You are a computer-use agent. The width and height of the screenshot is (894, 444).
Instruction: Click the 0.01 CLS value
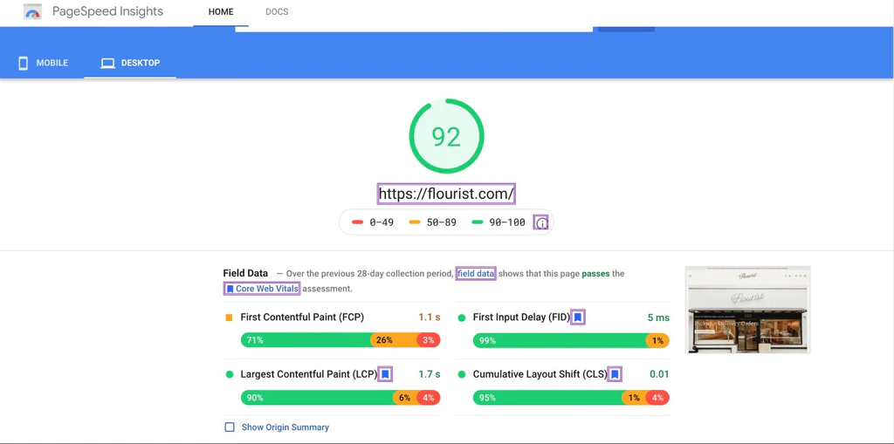[660, 374]
